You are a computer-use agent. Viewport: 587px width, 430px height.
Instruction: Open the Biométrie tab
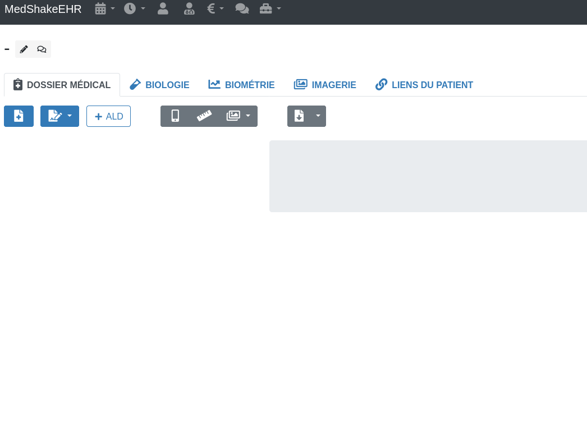241,85
